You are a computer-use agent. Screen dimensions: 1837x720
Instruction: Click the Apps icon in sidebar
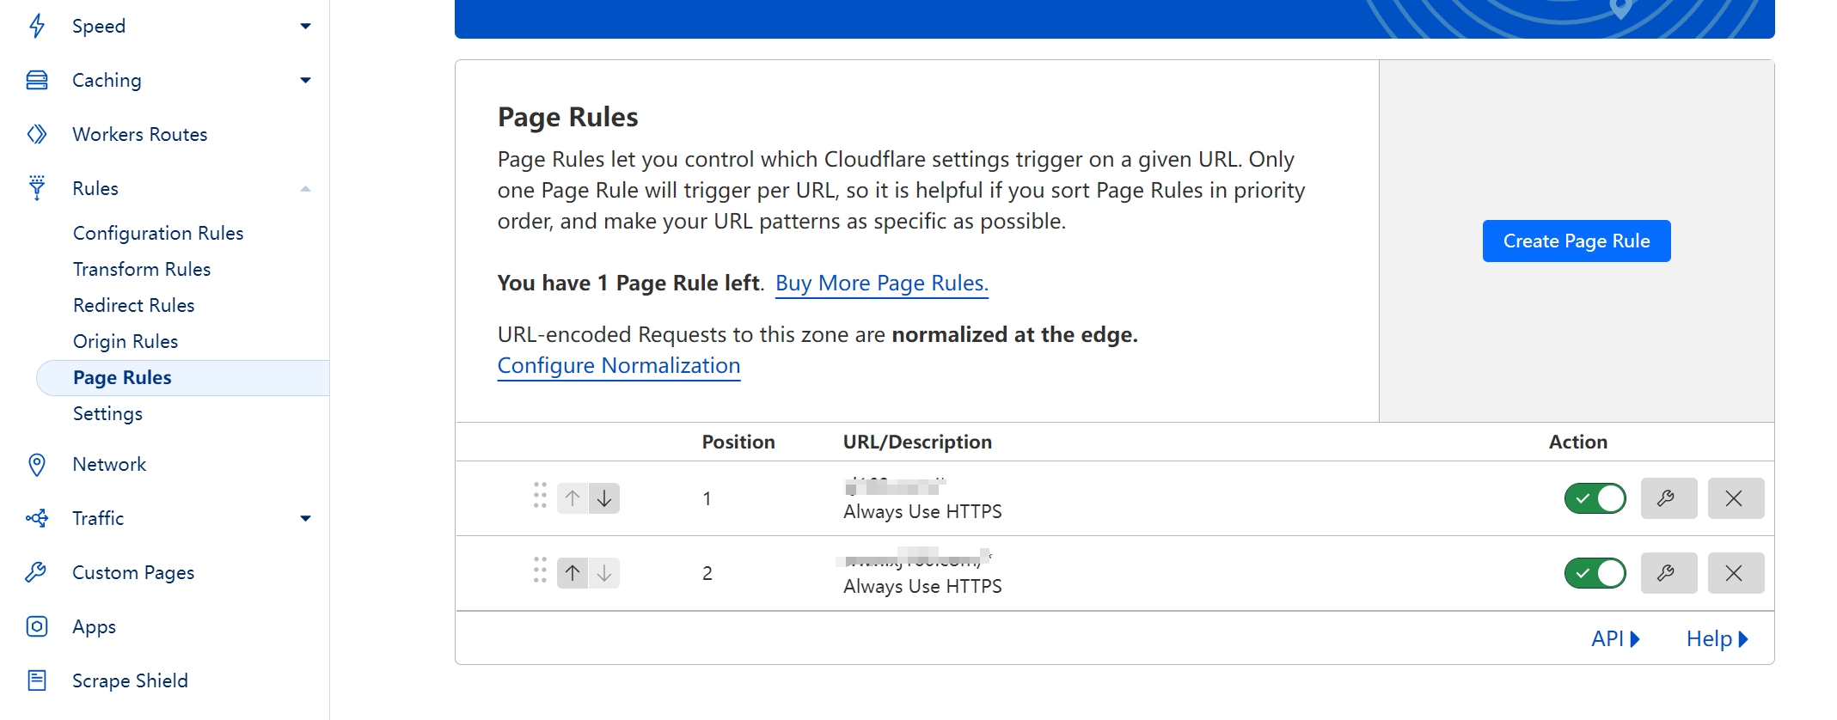point(37,626)
